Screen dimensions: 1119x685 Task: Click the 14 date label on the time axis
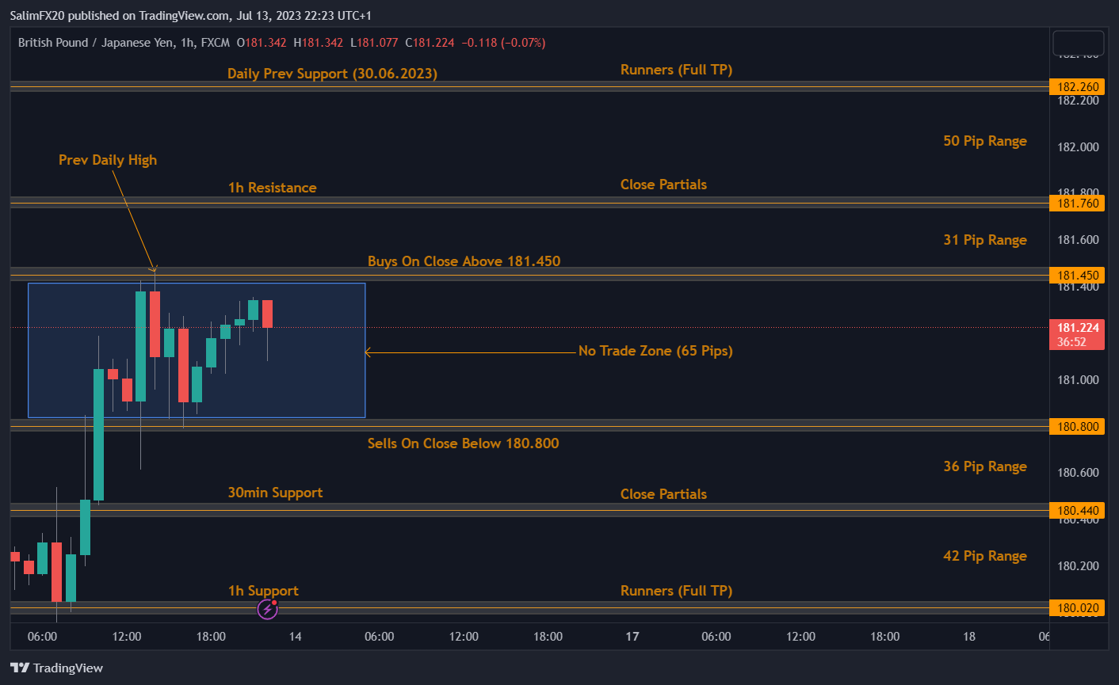click(295, 636)
